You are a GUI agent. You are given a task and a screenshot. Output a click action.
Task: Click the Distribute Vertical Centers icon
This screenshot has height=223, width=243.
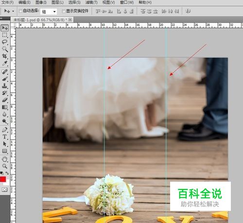pos(149,11)
